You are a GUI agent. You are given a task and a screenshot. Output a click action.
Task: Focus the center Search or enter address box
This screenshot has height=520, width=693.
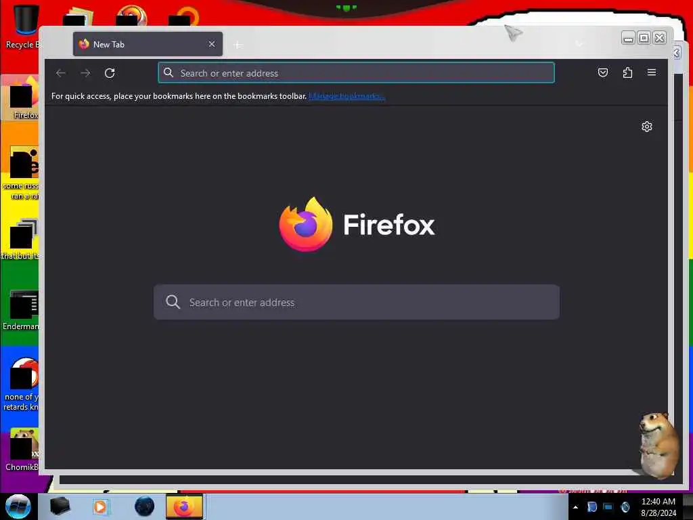coord(357,302)
